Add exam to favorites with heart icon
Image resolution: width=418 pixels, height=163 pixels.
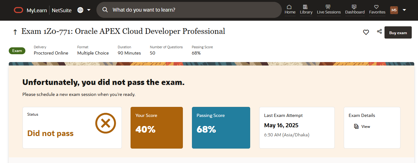pos(366,32)
